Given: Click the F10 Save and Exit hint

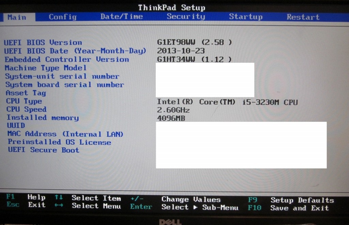Looking at the screenshot, I should [288, 208].
